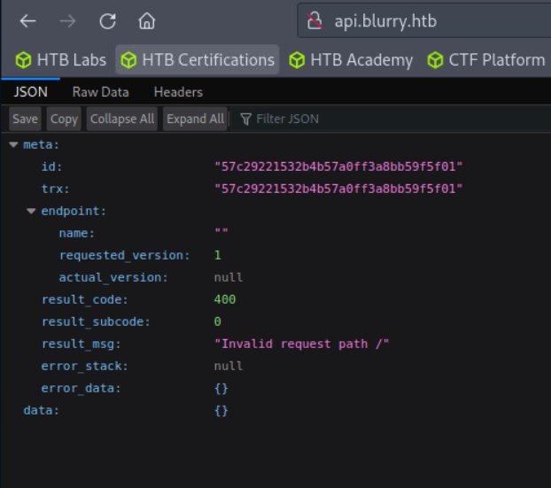Image resolution: width=551 pixels, height=488 pixels.
Task: Go to the browser home page icon
Action: 146,20
